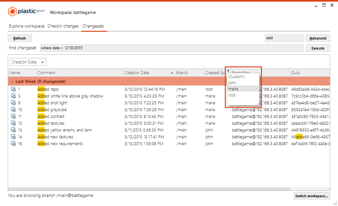
Task: Click the Refresh button
Action: tap(20, 38)
